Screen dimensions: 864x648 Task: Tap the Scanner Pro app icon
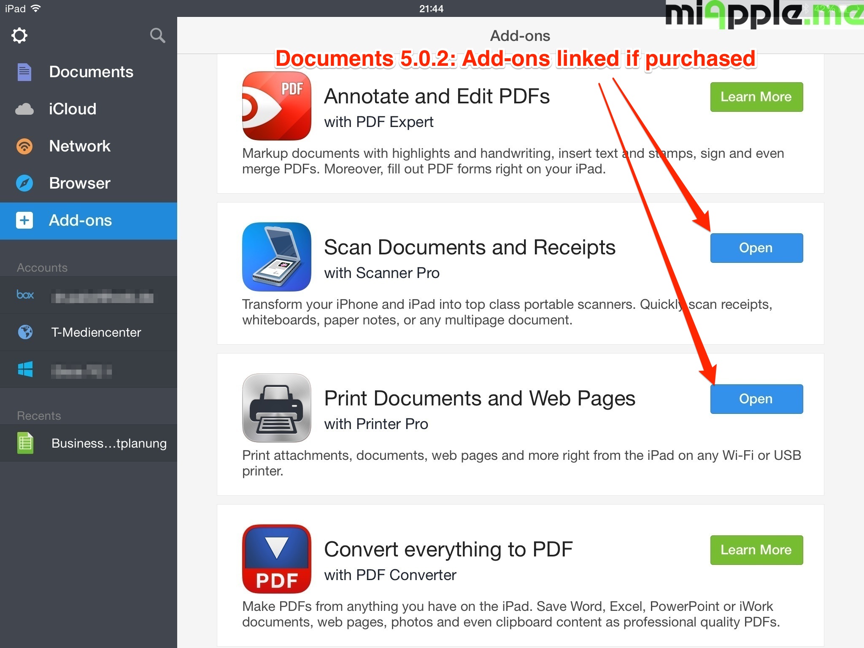(276, 256)
